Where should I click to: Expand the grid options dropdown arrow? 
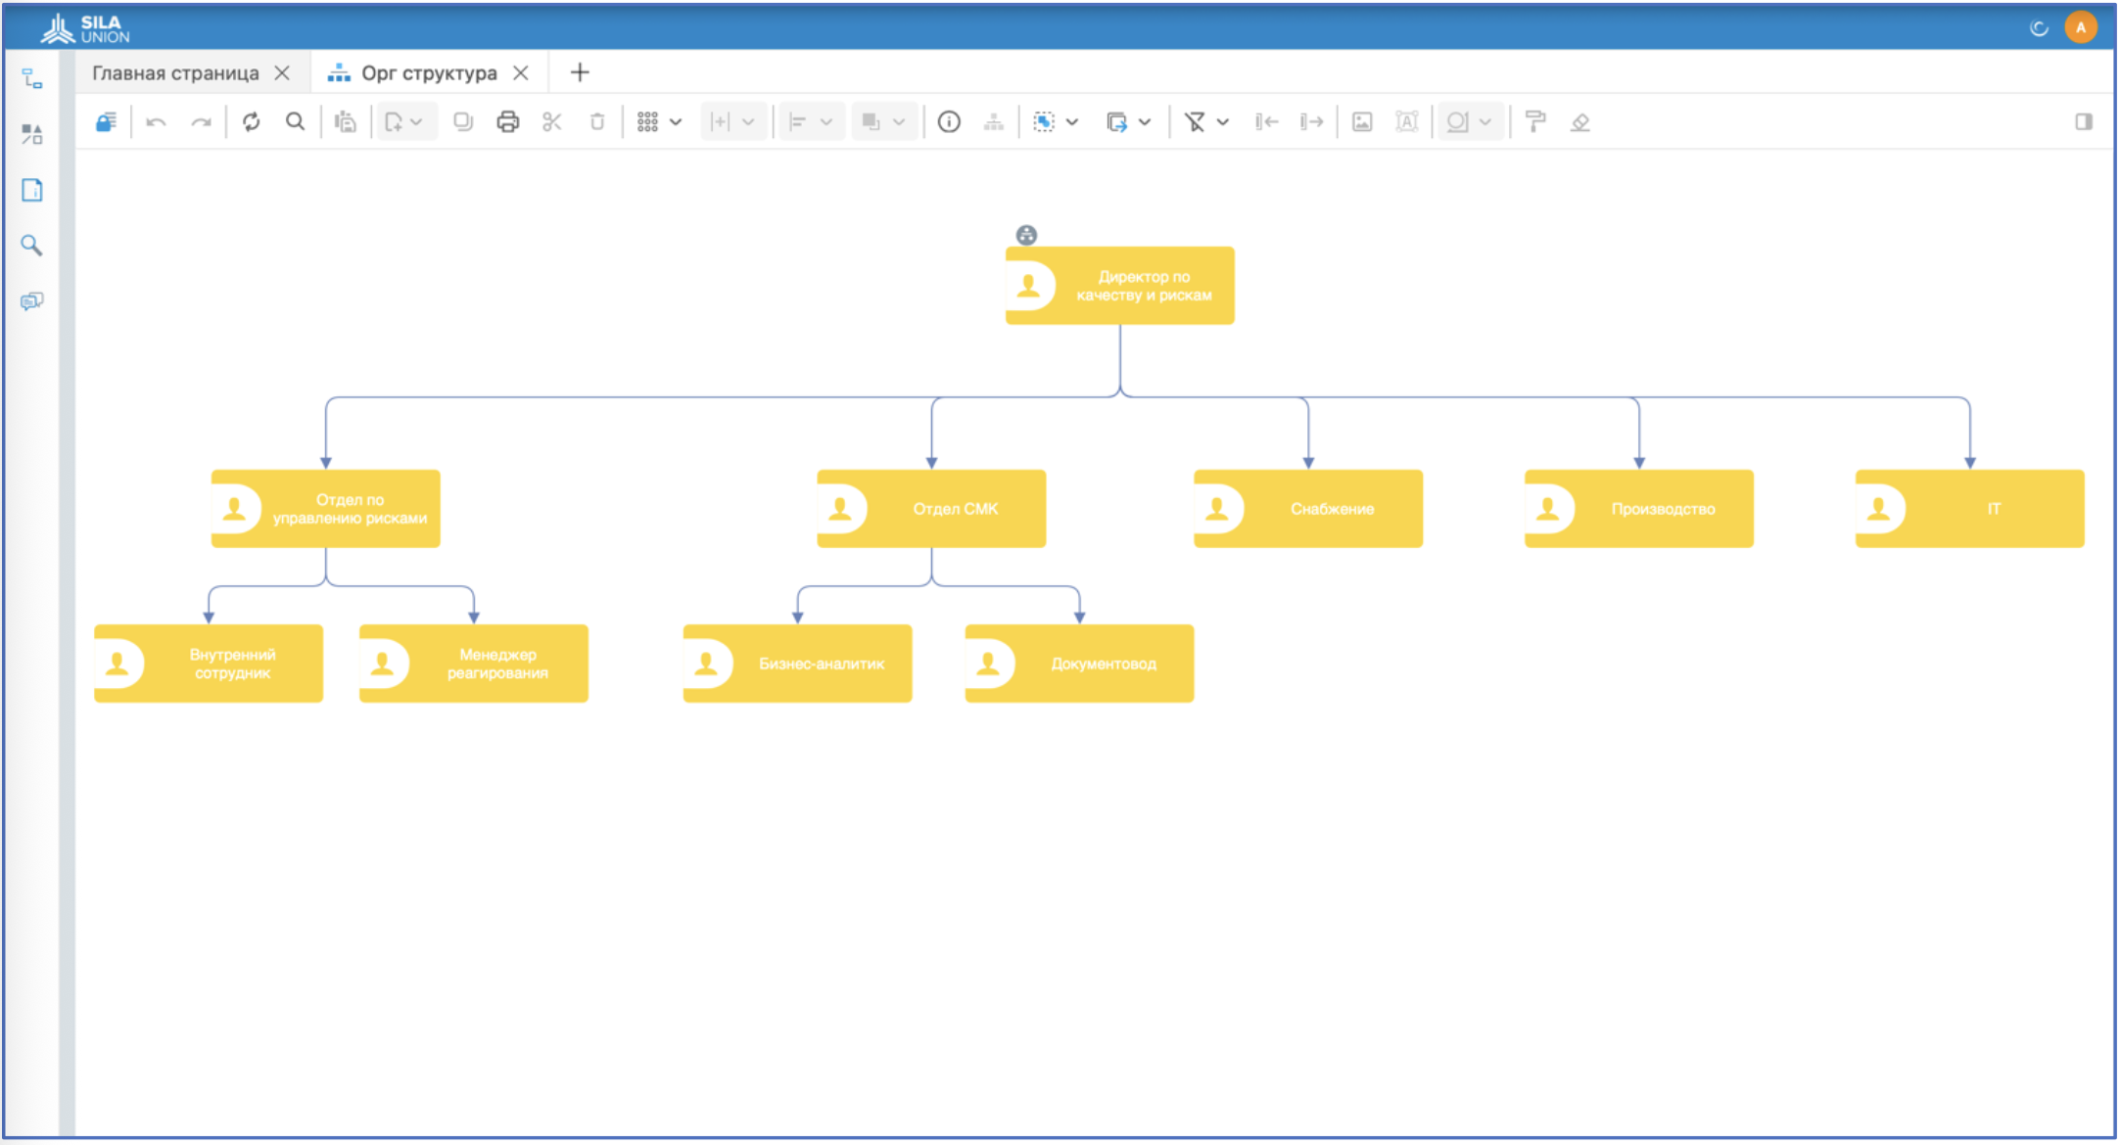676,122
